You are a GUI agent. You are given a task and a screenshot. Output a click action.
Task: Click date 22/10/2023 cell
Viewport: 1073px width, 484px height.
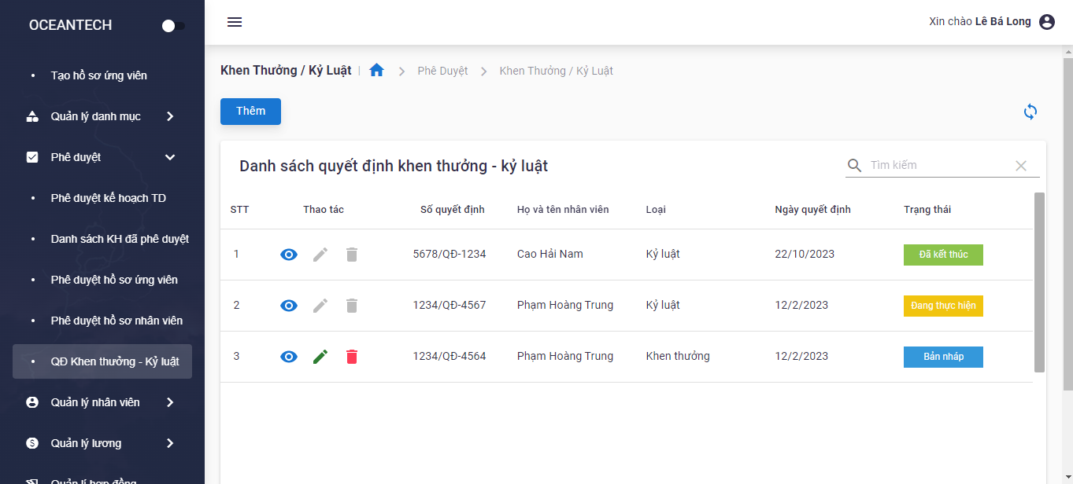[805, 255]
